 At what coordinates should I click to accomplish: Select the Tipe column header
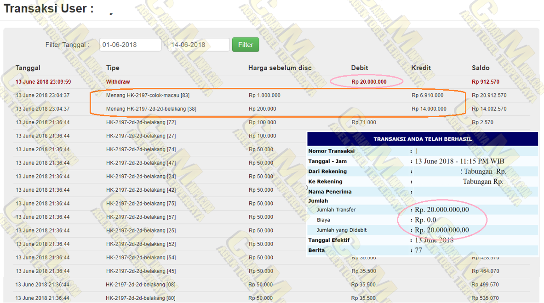coord(113,68)
